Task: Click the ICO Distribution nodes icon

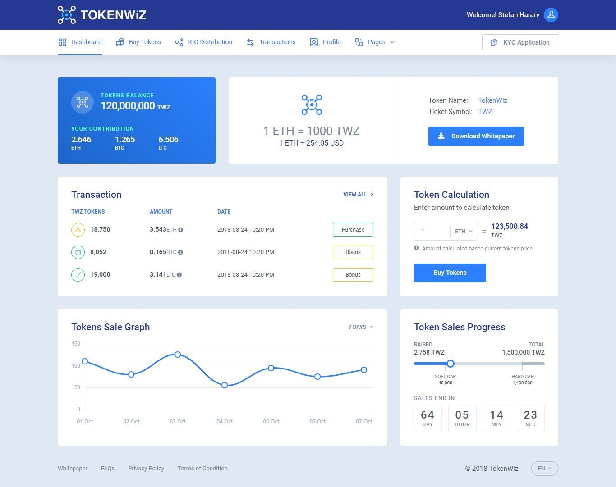Action: click(179, 42)
